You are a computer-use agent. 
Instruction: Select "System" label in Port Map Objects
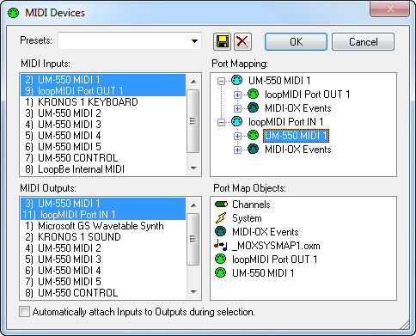(x=247, y=218)
